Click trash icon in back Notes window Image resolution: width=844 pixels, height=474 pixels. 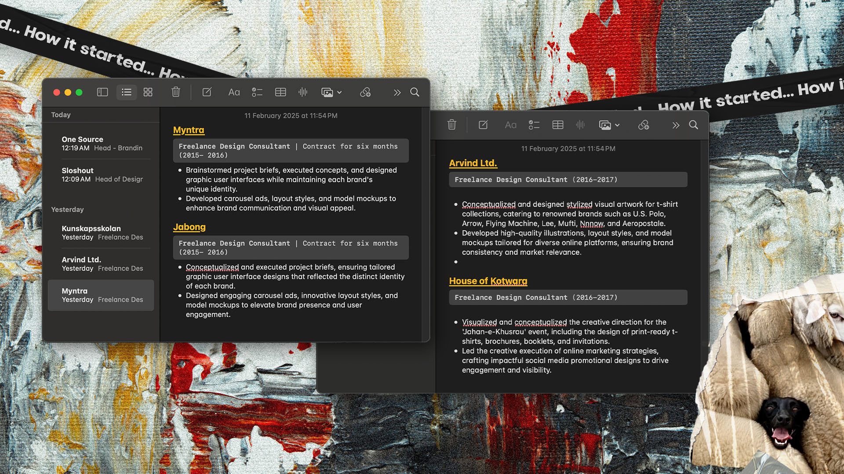pos(452,125)
